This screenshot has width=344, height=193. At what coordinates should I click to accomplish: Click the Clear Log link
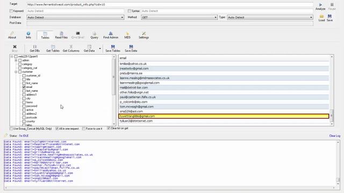click(334, 136)
